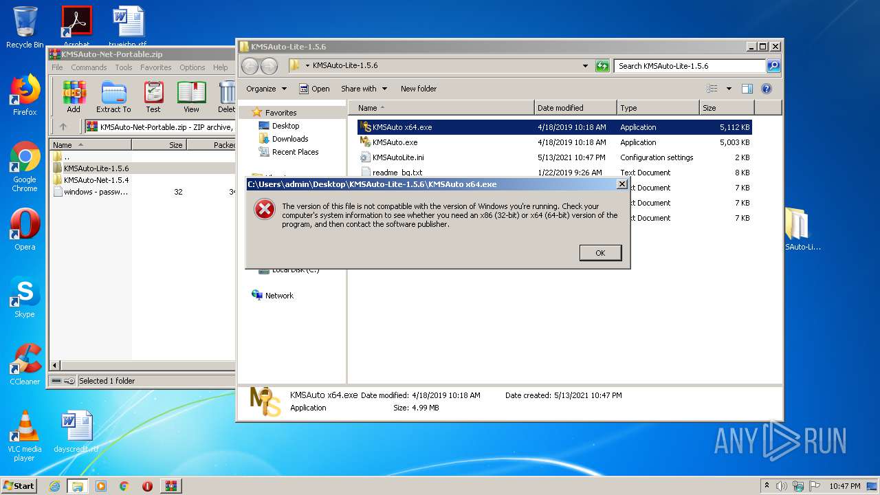Click the Firefox desktop icon
This screenshot has height=495, width=880.
25,96
